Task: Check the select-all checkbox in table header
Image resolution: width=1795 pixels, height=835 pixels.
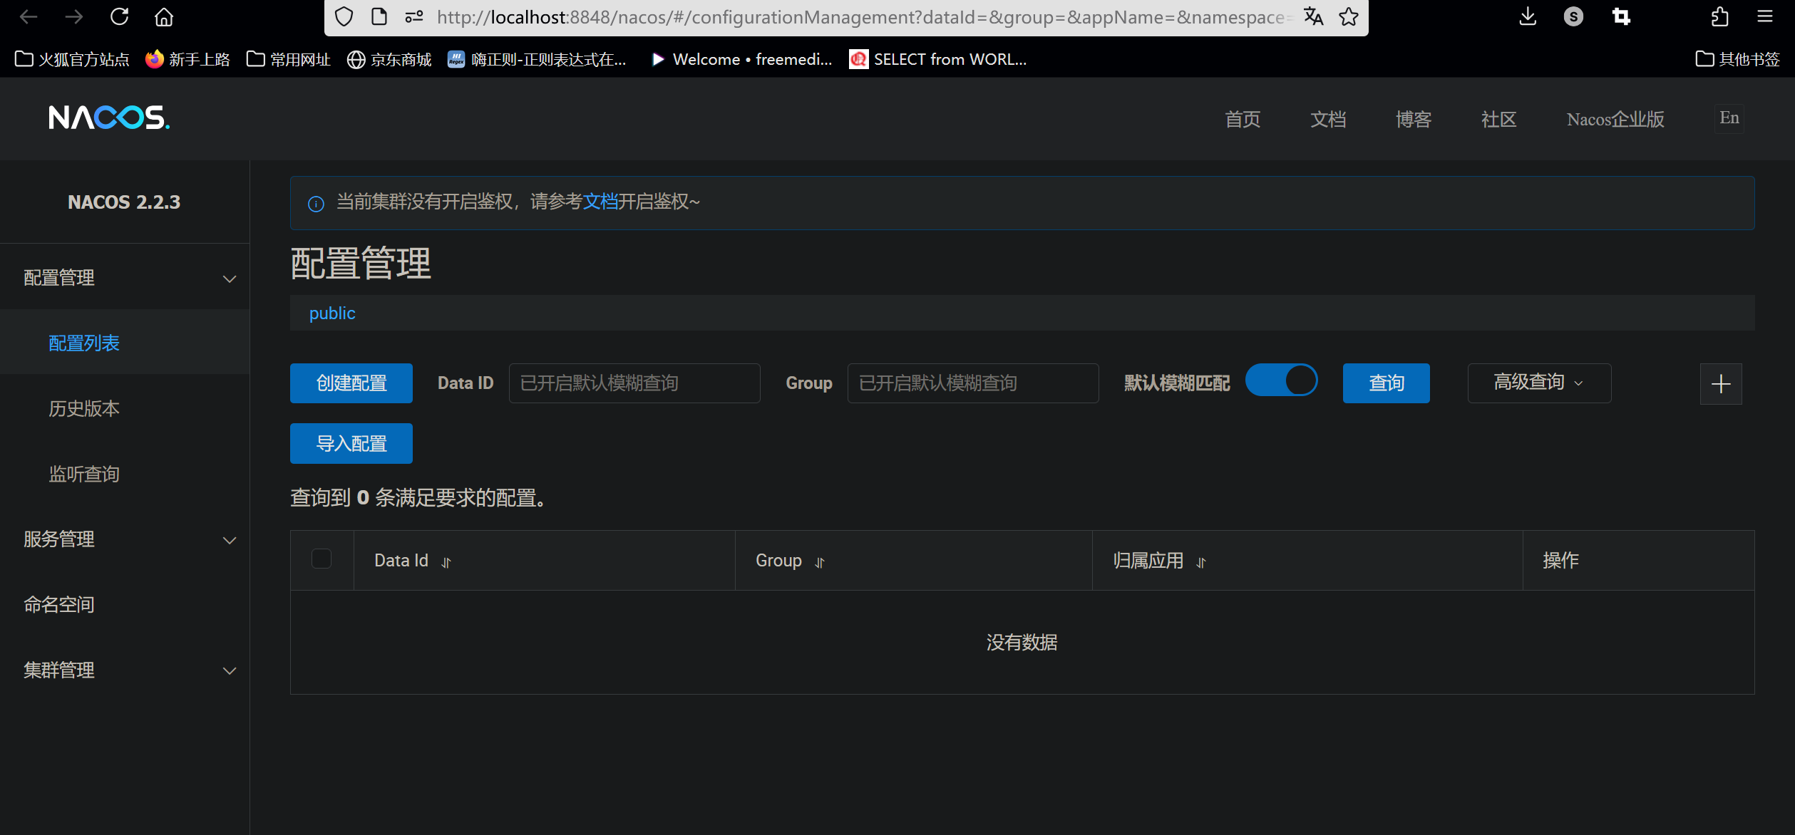Action: click(322, 559)
